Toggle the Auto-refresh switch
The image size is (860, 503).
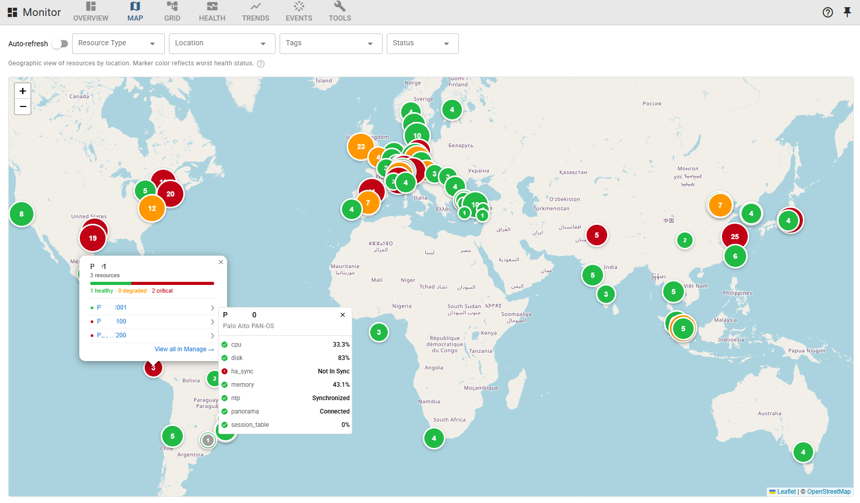[60, 44]
